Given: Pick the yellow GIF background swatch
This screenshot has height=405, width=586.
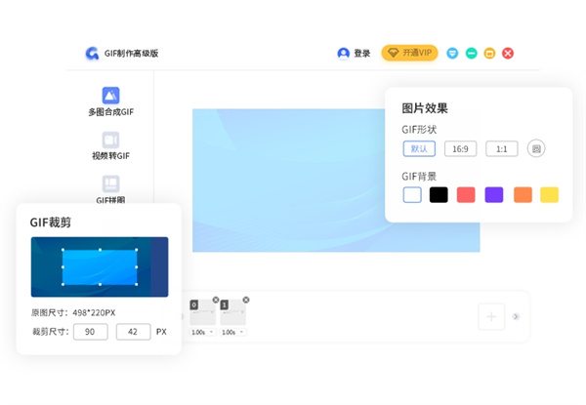Looking at the screenshot, I should click(549, 195).
